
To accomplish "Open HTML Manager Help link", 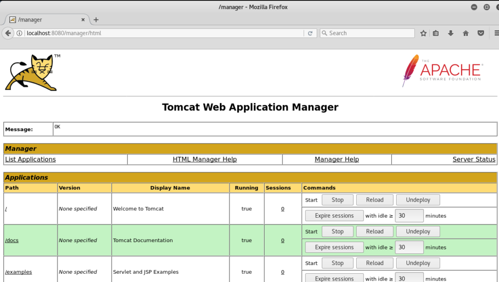I will (x=205, y=159).
